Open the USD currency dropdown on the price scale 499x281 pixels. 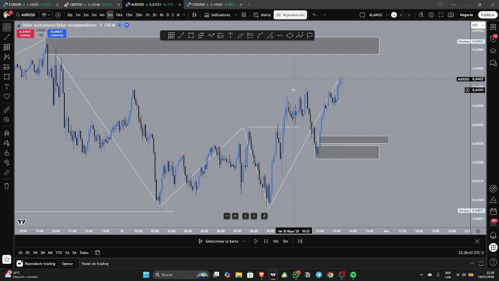pyautogui.click(x=478, y=25)
